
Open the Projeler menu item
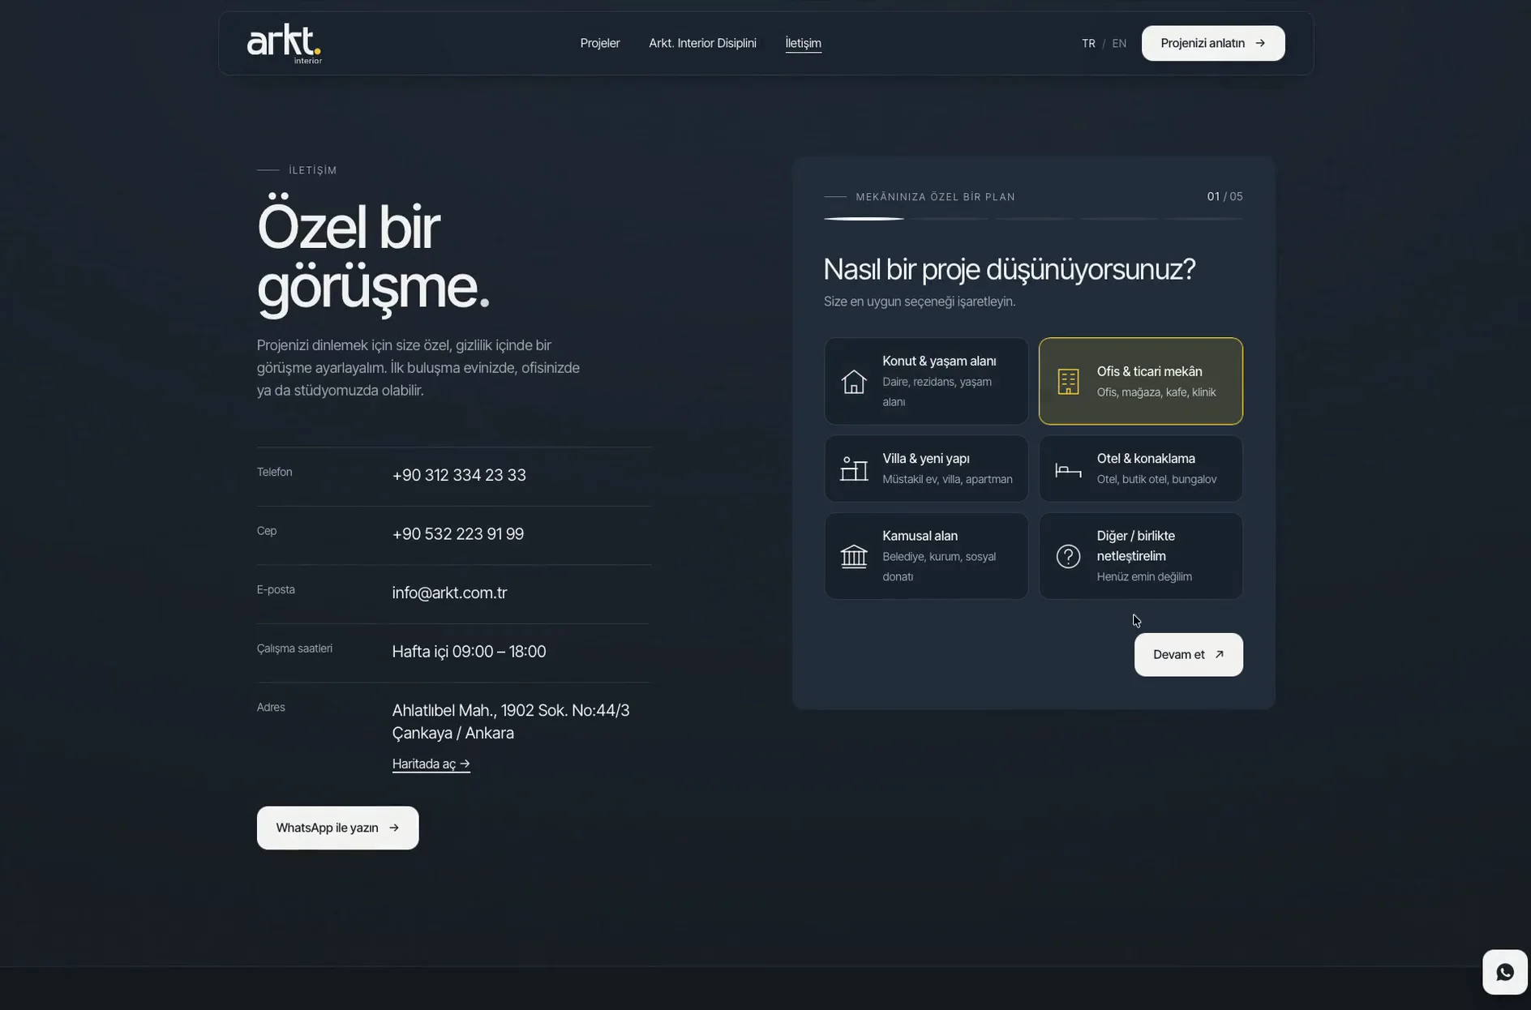[600, 43]
